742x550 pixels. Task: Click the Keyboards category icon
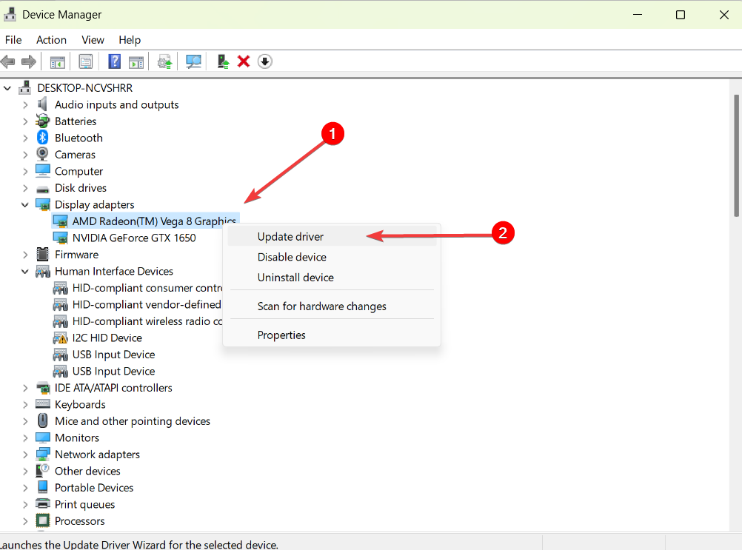click(43, 404)
